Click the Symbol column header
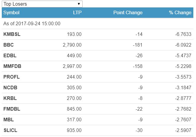 pos(12,13)
